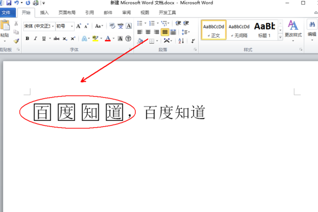Click the Grow Font icon

78,26
